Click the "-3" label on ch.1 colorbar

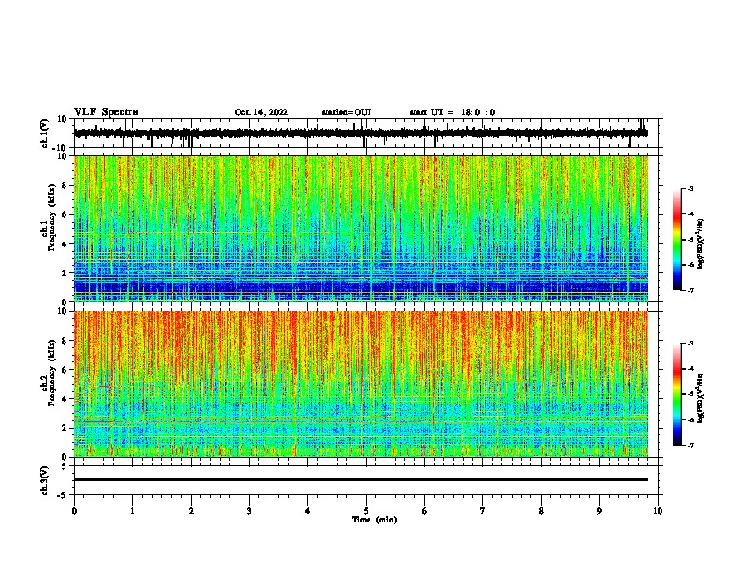(690, 189)
